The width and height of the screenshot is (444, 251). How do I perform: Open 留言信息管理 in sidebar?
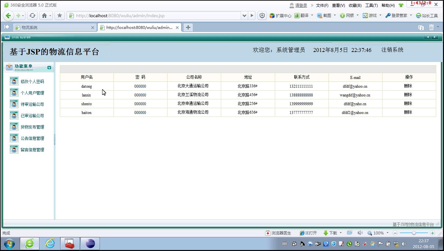pos(32,150)
